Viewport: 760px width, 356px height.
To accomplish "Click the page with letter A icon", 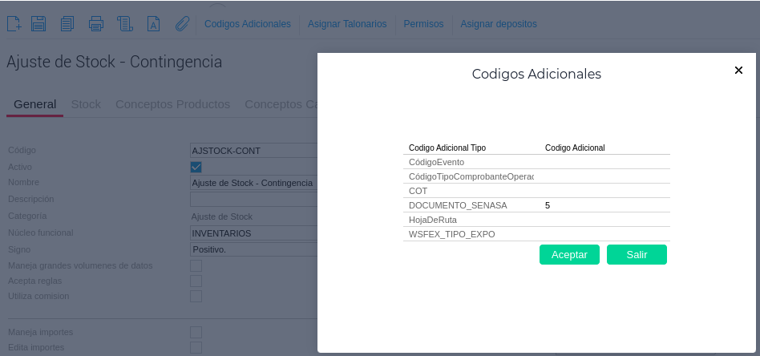I will coord(153,23).
